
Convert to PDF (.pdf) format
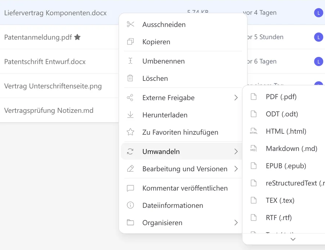click(285, 97)
